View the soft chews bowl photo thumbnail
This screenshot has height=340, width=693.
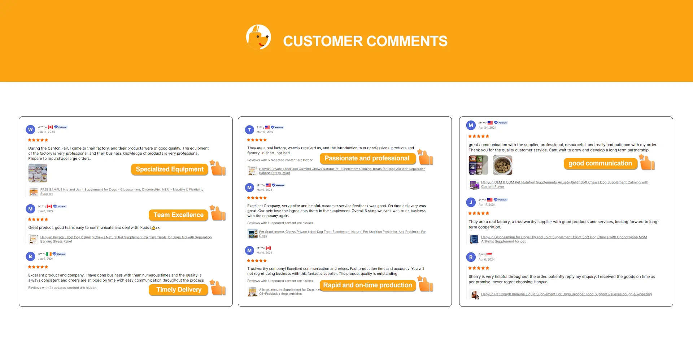tap(502, 165)
